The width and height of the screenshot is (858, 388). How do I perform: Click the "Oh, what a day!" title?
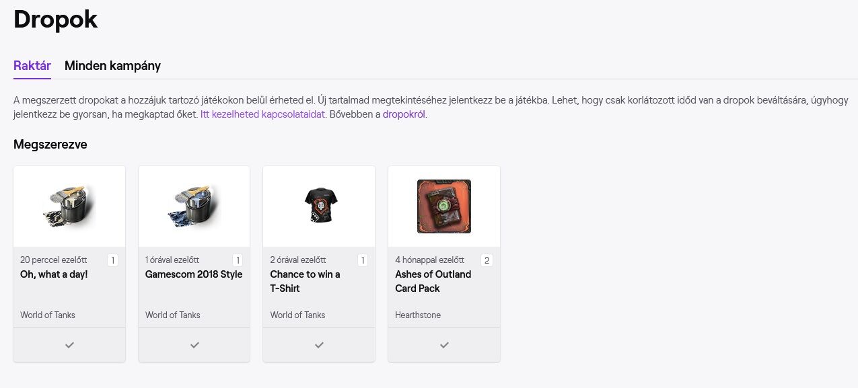coord(54,274)
